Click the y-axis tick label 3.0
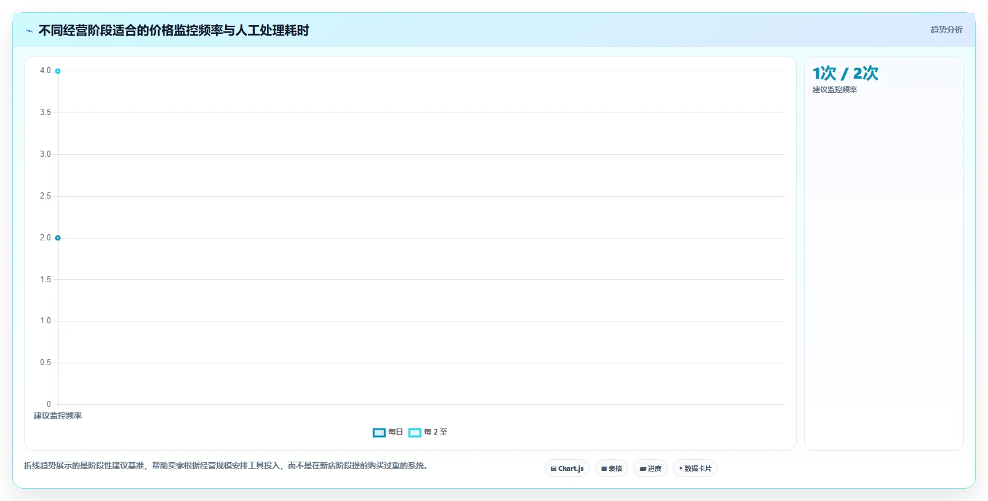Screen dimensions: 988x501 pyautogui.click(x=46, y=154)
